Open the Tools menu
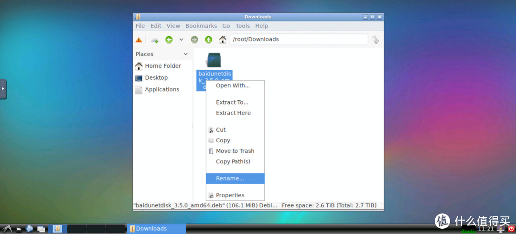 pos(242,26)
